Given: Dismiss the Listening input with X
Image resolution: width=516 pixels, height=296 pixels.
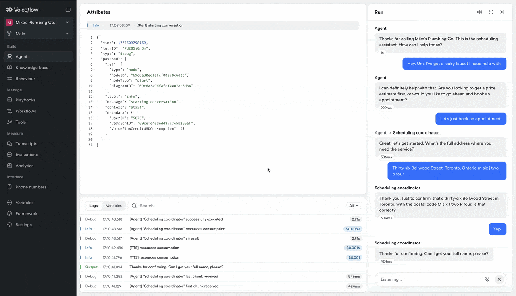Looking at the screenshot, I should pos(499,279).
